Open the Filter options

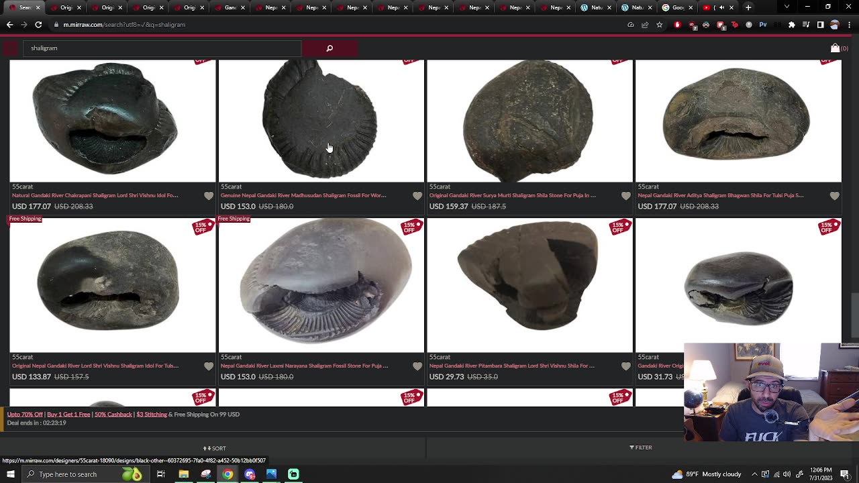coord(641,447)
